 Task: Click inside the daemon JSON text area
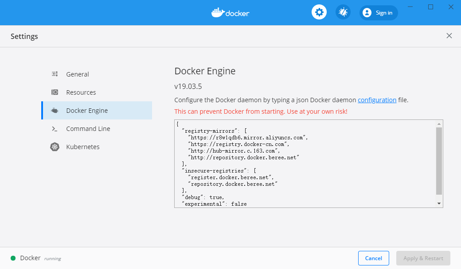(x=309, y=164)
